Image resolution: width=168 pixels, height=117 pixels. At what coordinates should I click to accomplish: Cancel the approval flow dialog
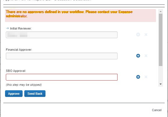coord(157,110)
